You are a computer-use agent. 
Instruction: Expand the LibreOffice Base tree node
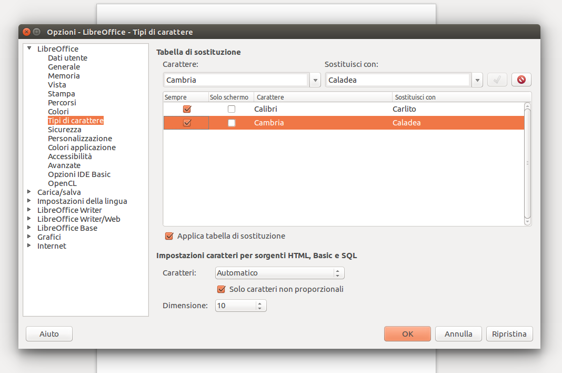(x=29, y=228)
